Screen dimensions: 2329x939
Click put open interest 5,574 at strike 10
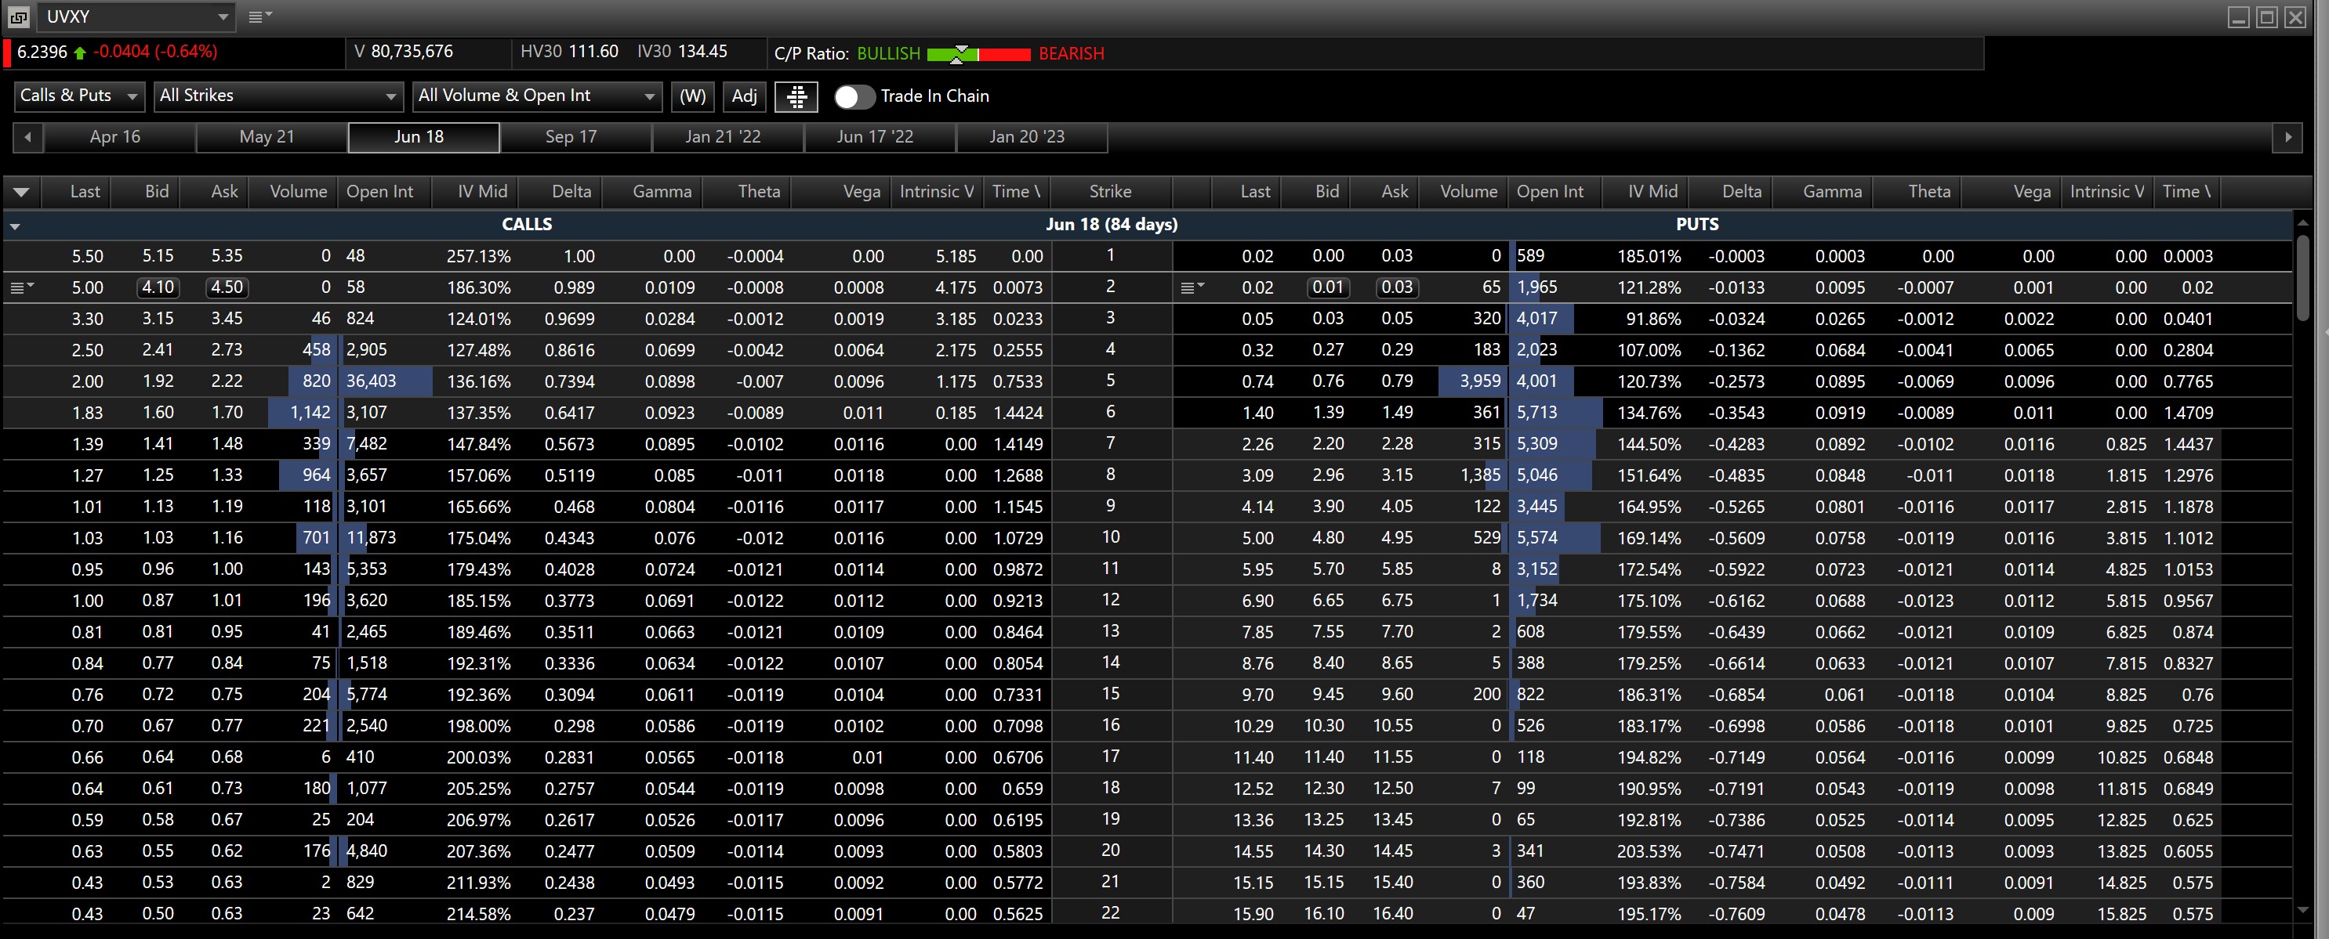pyautogui.click(x=1537, y=538)
